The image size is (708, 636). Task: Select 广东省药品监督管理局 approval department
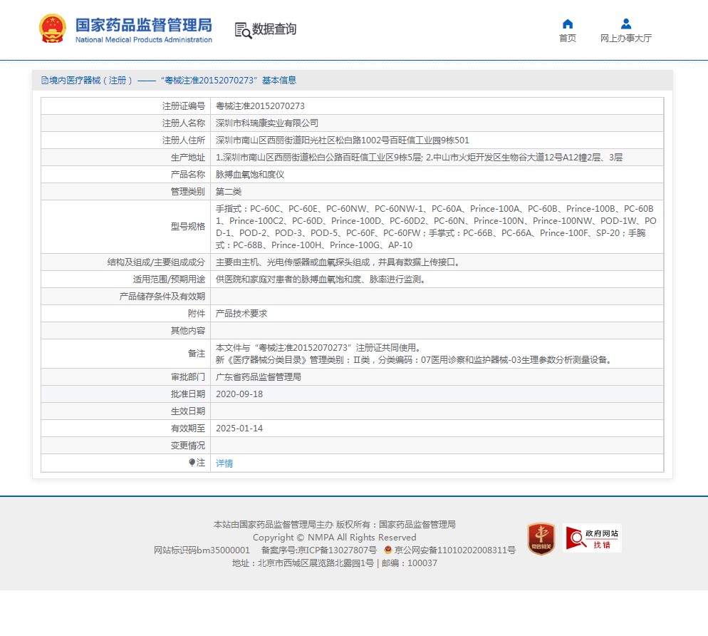point(259,377)
